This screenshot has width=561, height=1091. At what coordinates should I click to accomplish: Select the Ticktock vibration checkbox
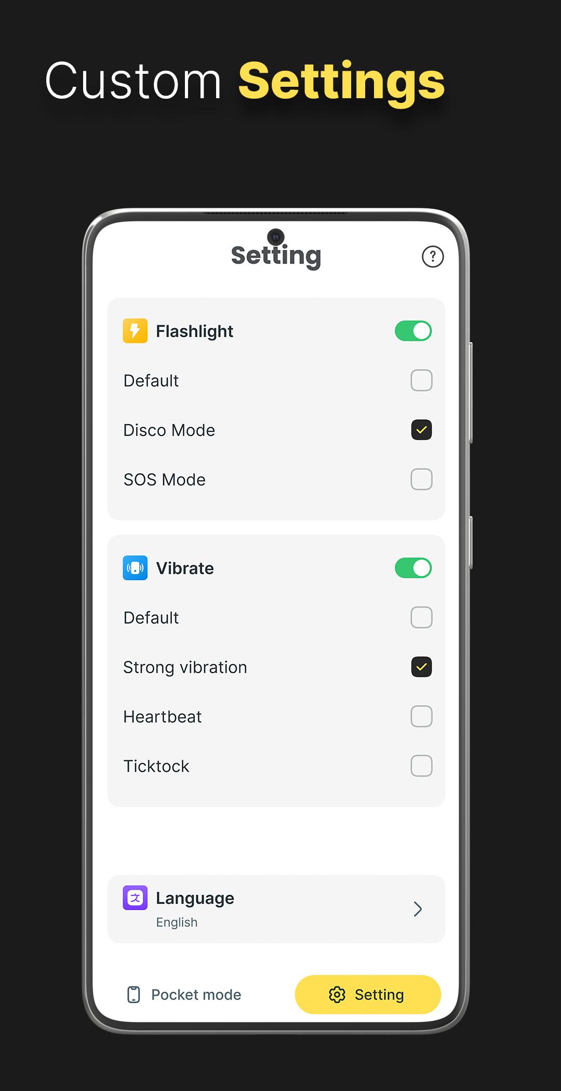pyautogui.click(x=421, y=766)
